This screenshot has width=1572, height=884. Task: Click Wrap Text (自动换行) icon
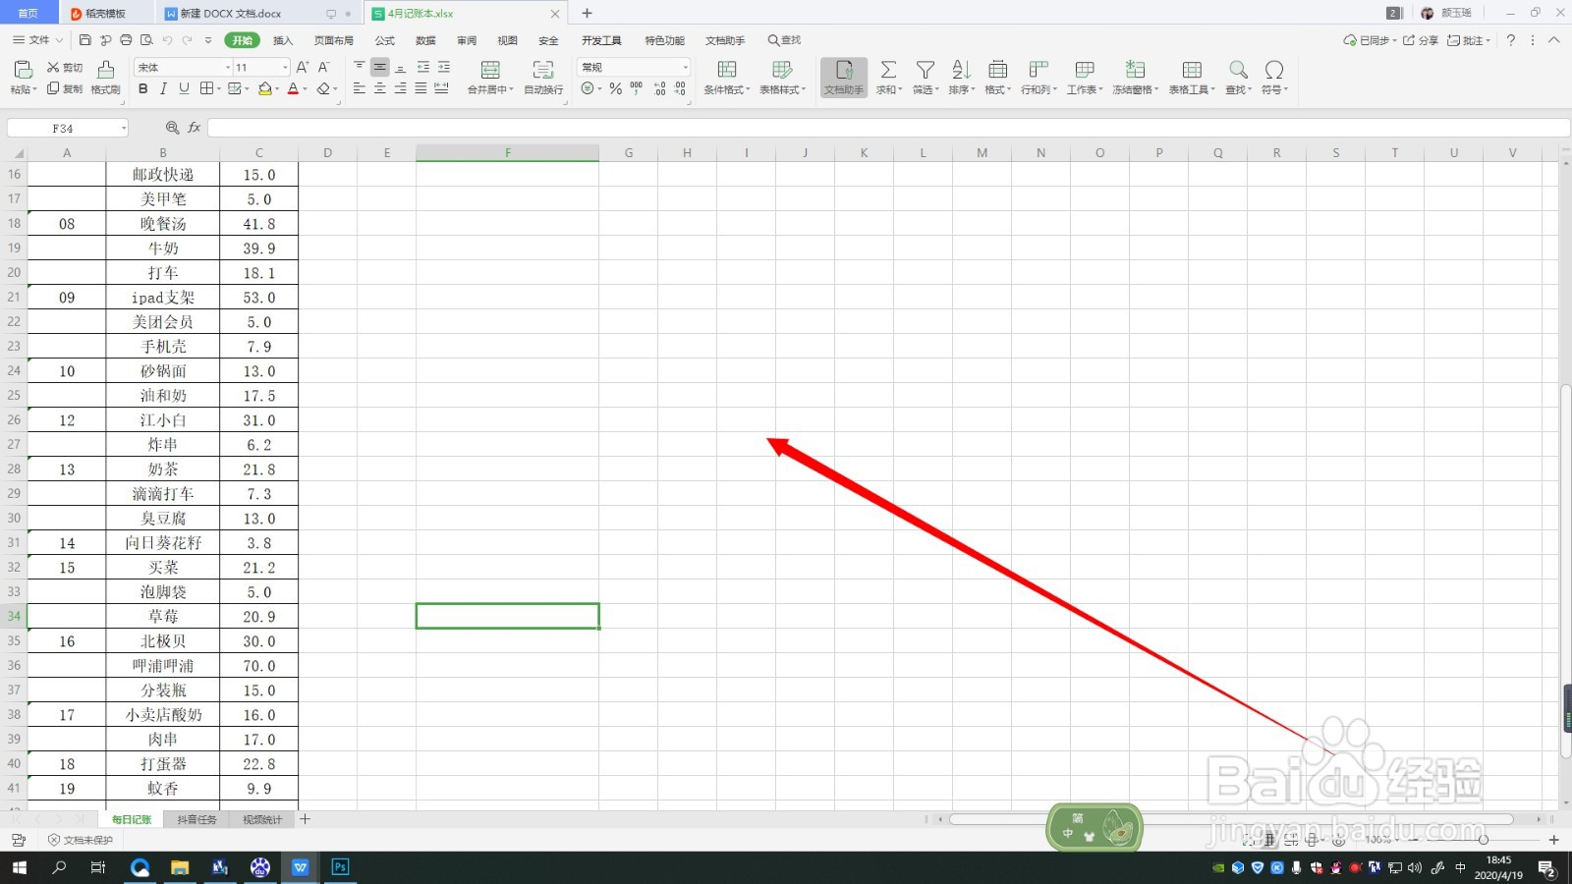pyautogui.click(x=543, y=70)
